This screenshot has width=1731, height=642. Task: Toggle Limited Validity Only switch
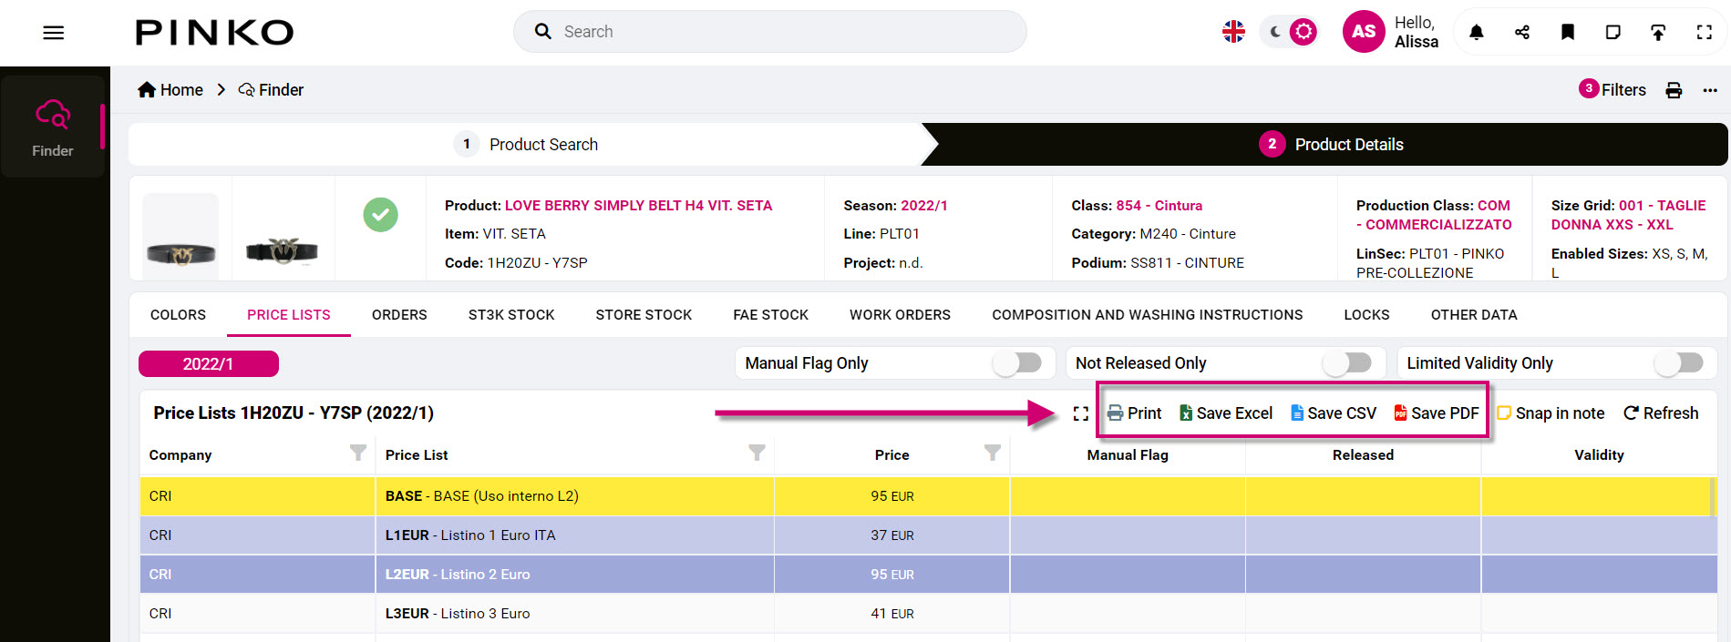pos(1679,363)
